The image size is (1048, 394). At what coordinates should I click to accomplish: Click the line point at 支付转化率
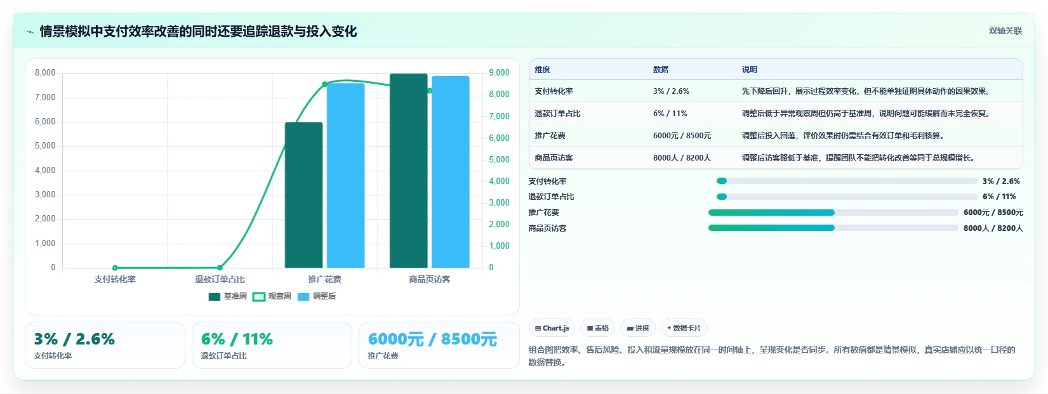[x=115, y=268]
